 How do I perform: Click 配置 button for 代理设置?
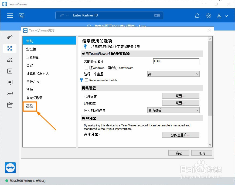pyautogui.click(x=180, y=96)
